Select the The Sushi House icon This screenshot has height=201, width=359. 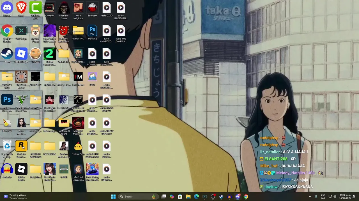(21, 80)
